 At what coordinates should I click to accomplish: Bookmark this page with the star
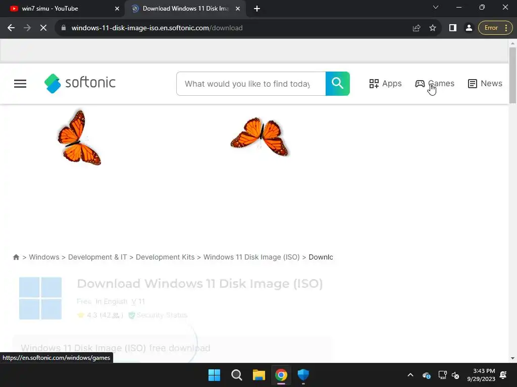[433, 28]
